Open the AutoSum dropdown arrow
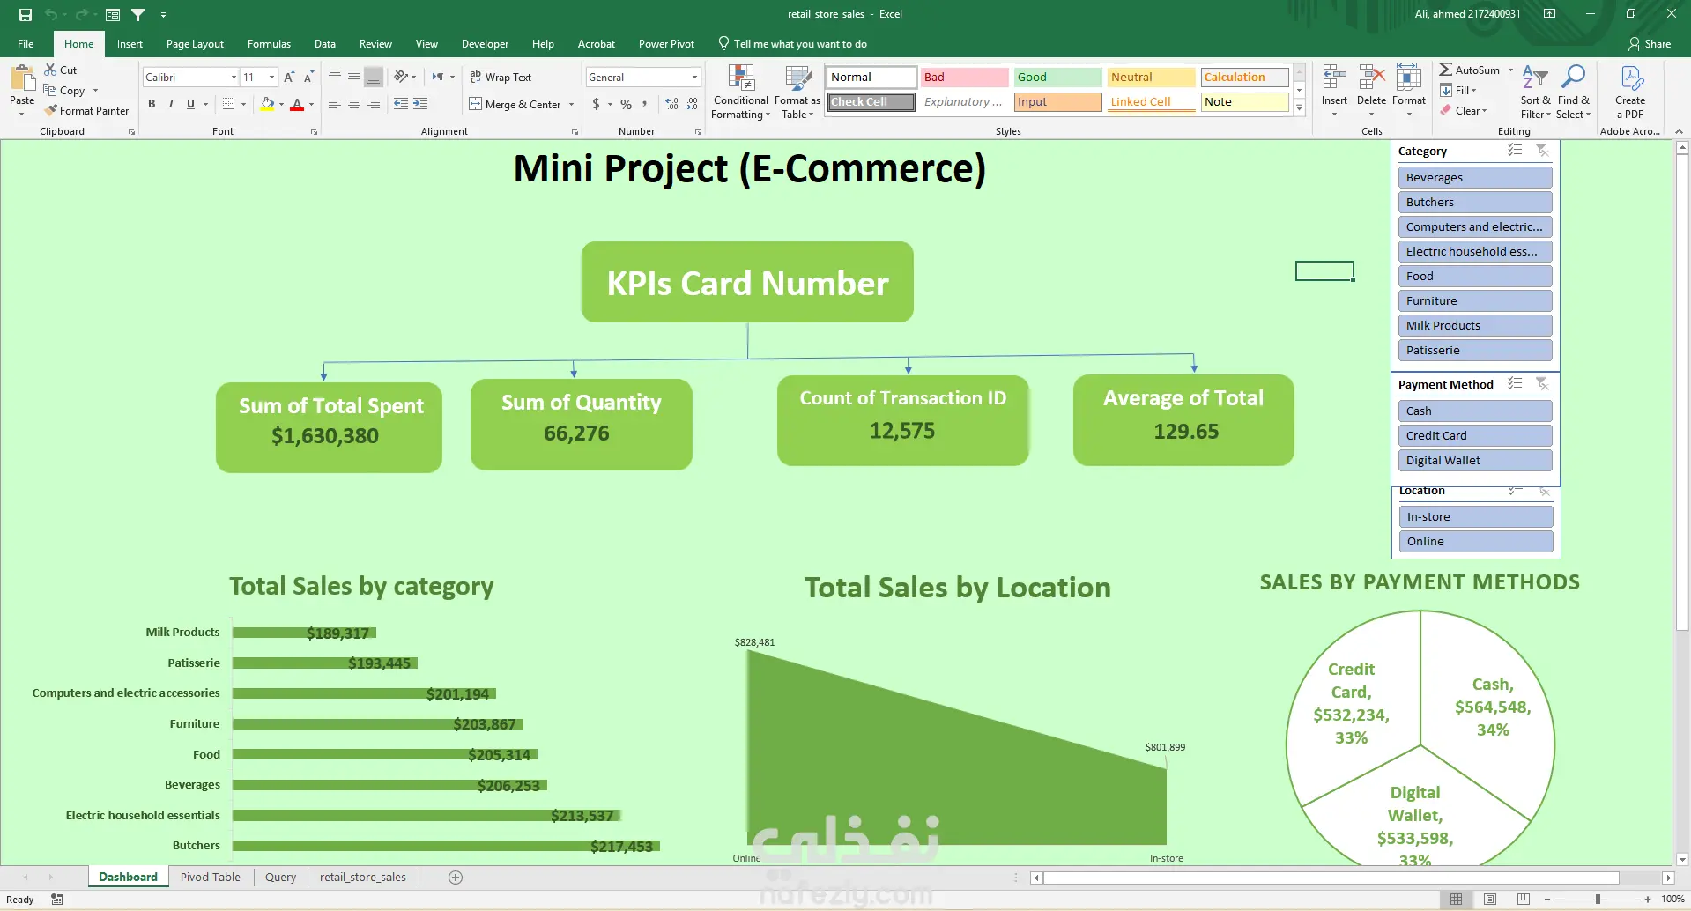This screenshot has width=1691, height=911. (1510, 70)
